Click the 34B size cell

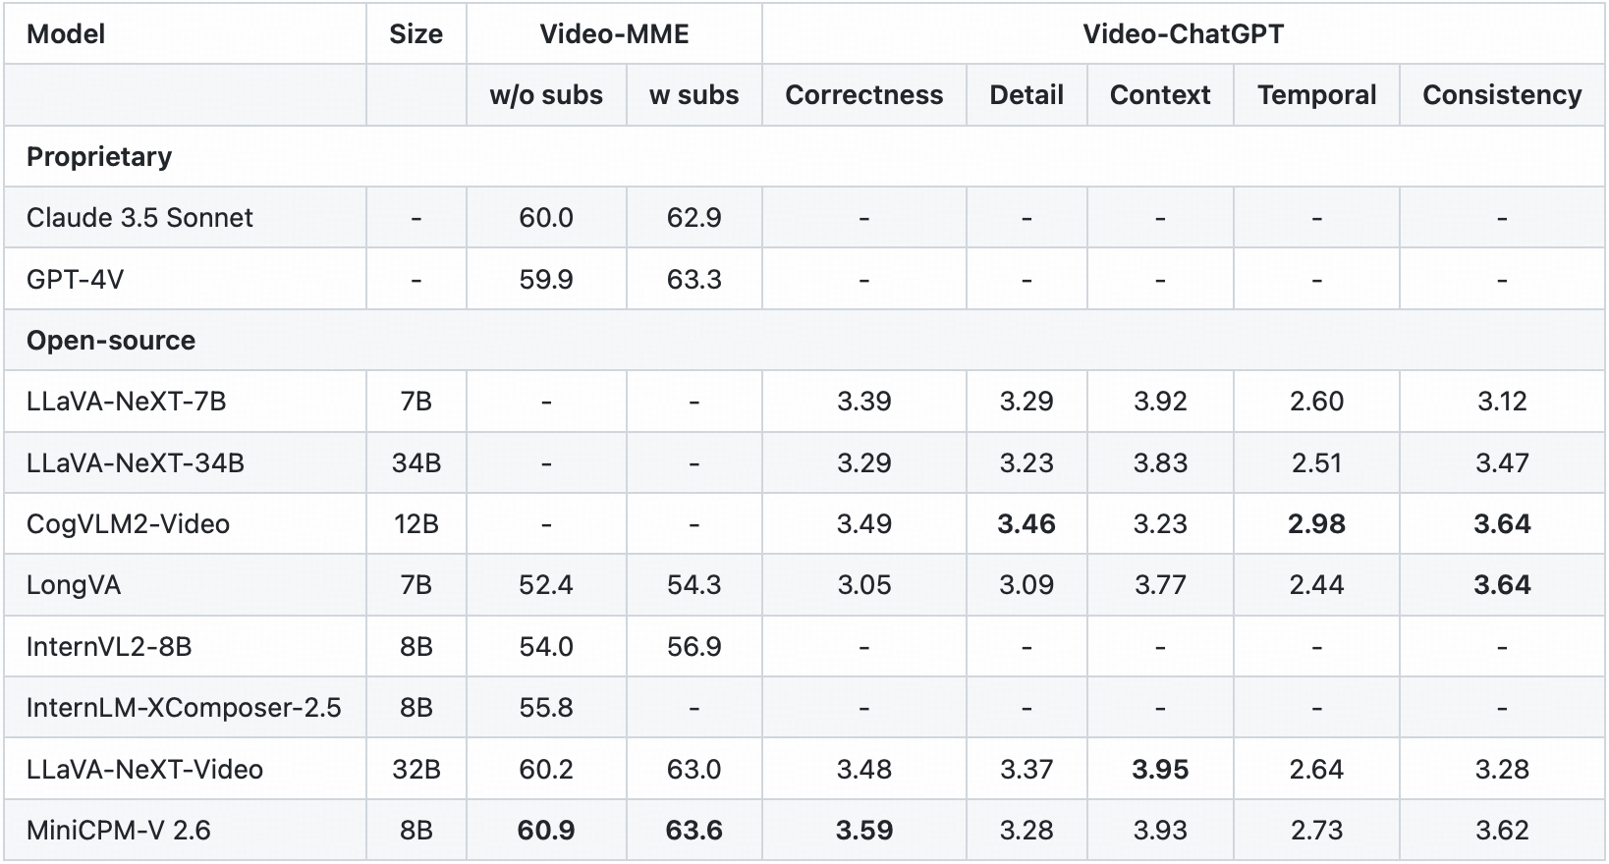point(416,463)
